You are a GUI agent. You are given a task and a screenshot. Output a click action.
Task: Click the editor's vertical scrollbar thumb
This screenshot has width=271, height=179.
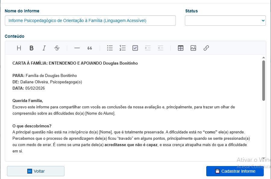[263, 80]
